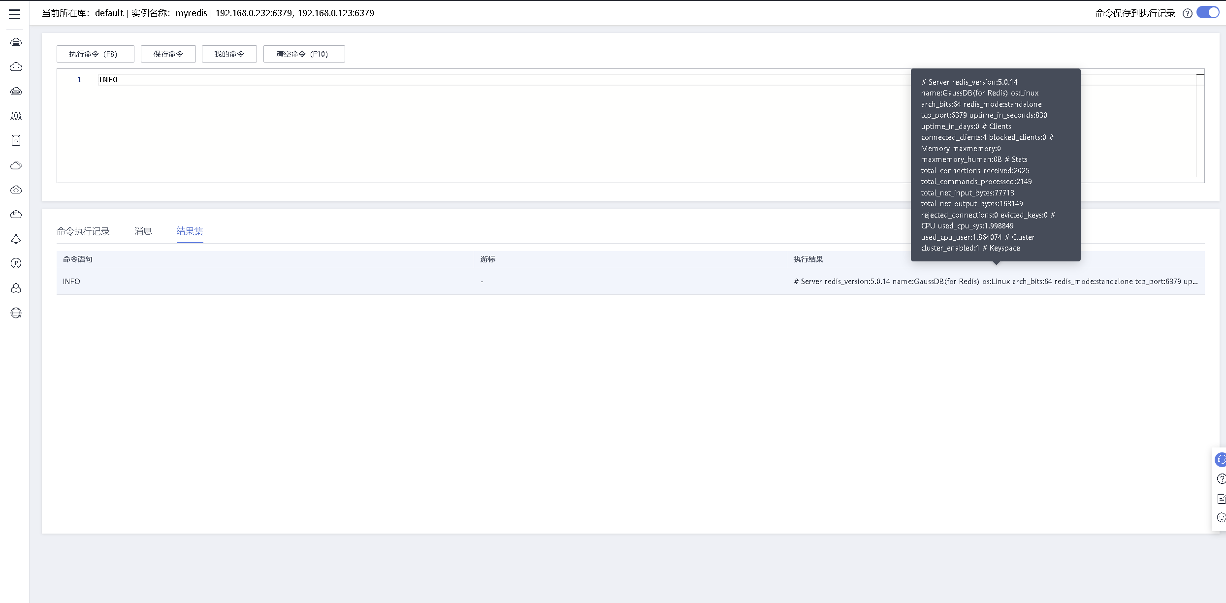Click 执行命令 (F8) button
This screenshot has height=603, width=1226.
pos(95,54)
